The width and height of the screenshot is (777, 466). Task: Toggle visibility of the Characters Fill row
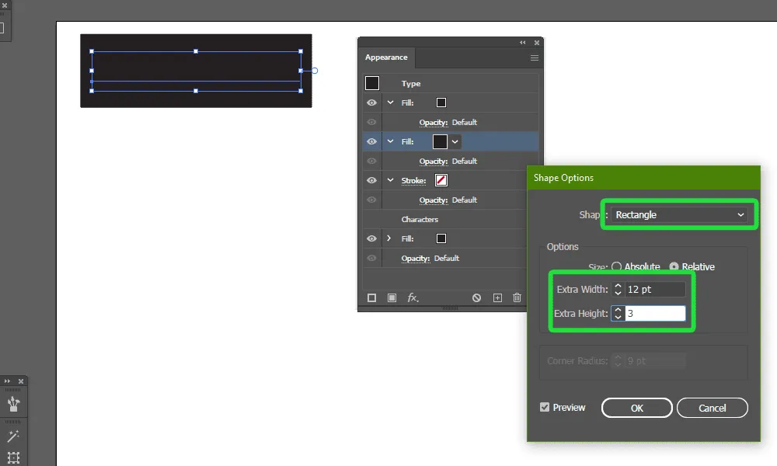[x=371, y=238]
